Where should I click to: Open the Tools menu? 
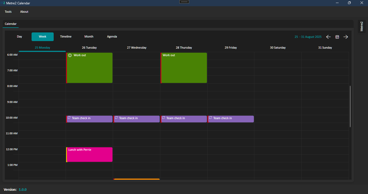pyautogui.click(x=8, y=12)
